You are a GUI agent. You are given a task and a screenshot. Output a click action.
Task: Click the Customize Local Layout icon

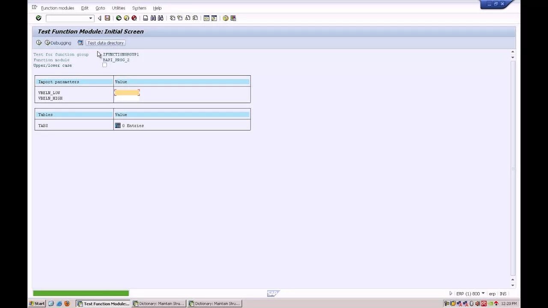coord(233,18)
